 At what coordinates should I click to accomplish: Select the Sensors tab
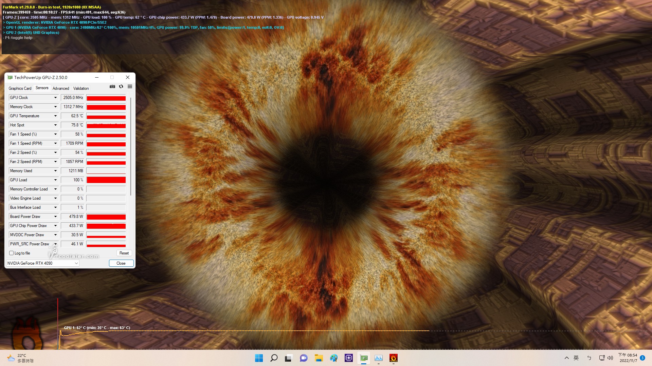tap(42, 88)
